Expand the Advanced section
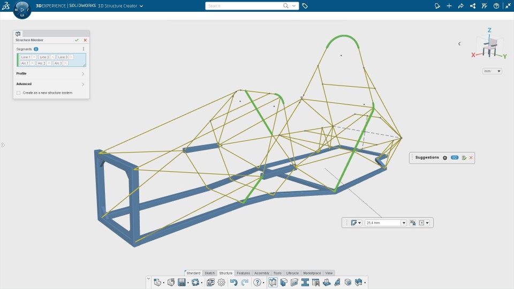 click(51, 84)
